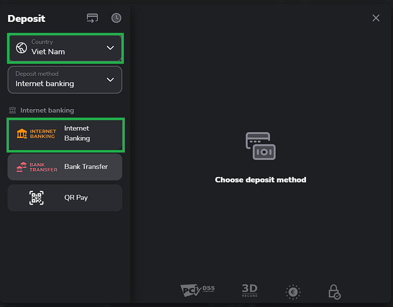The width and height of the screenshot is (393, 307).
Task: Expand the Country dropdown chevron
Action: 110,48
